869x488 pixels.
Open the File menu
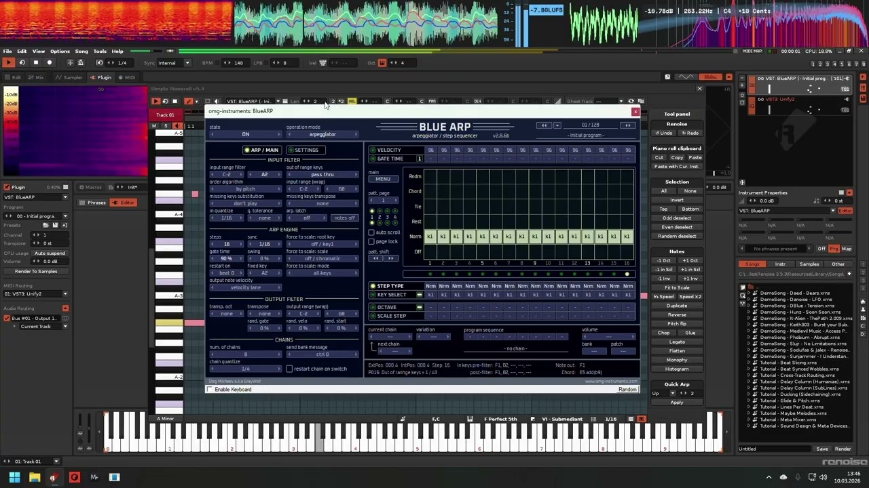pos(7,52)
